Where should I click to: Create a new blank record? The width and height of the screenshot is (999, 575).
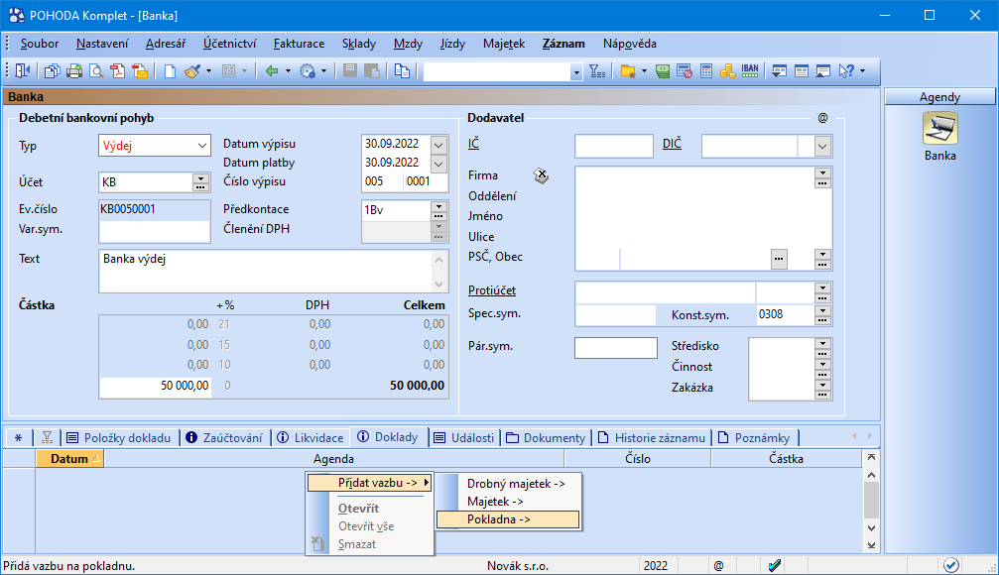pos(170,71)
